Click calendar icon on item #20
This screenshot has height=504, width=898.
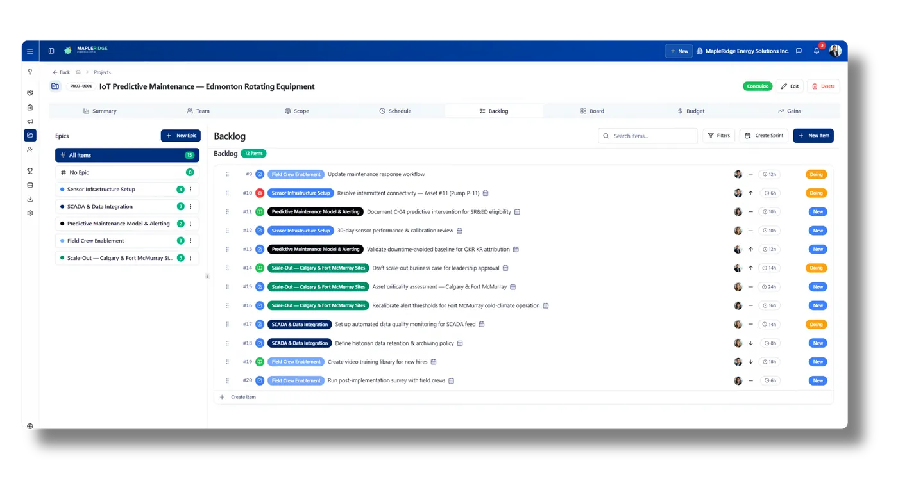(451, 380)
